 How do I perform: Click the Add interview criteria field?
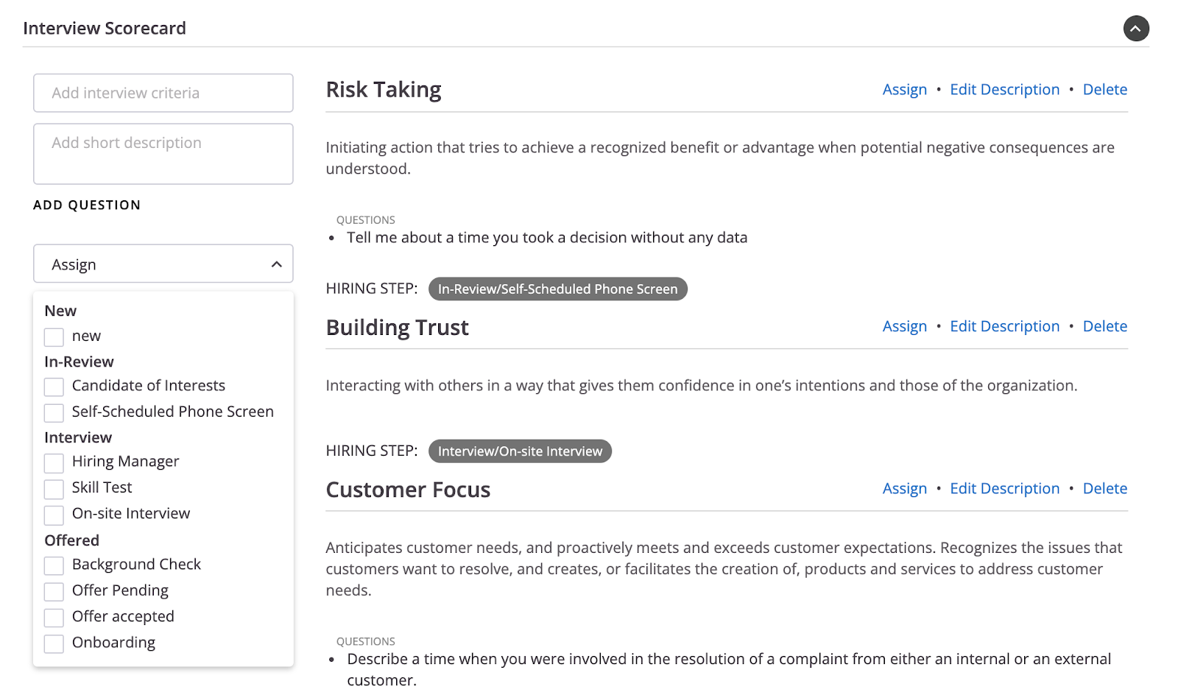click(163, 93)
